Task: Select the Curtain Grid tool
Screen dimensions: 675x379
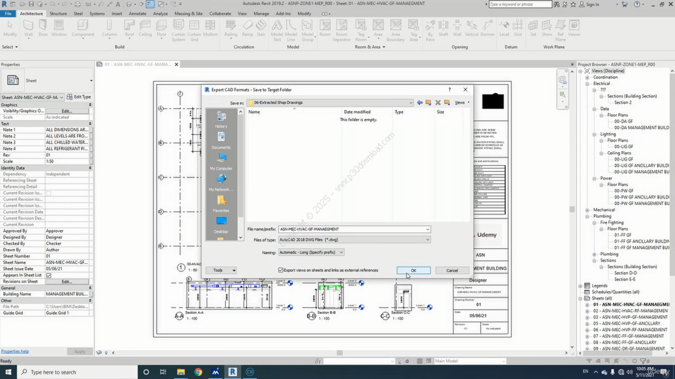Action: (x=194, y=31)
